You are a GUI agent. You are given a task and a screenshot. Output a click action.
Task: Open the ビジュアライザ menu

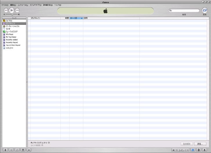(36, 5)
